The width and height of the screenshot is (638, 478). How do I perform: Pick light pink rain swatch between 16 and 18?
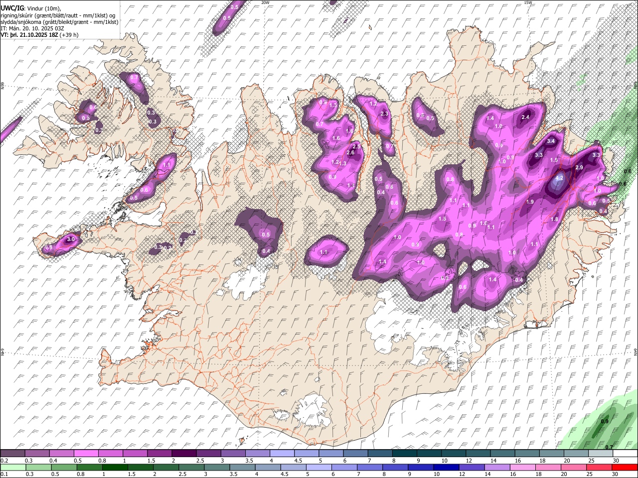click(522, 467)
